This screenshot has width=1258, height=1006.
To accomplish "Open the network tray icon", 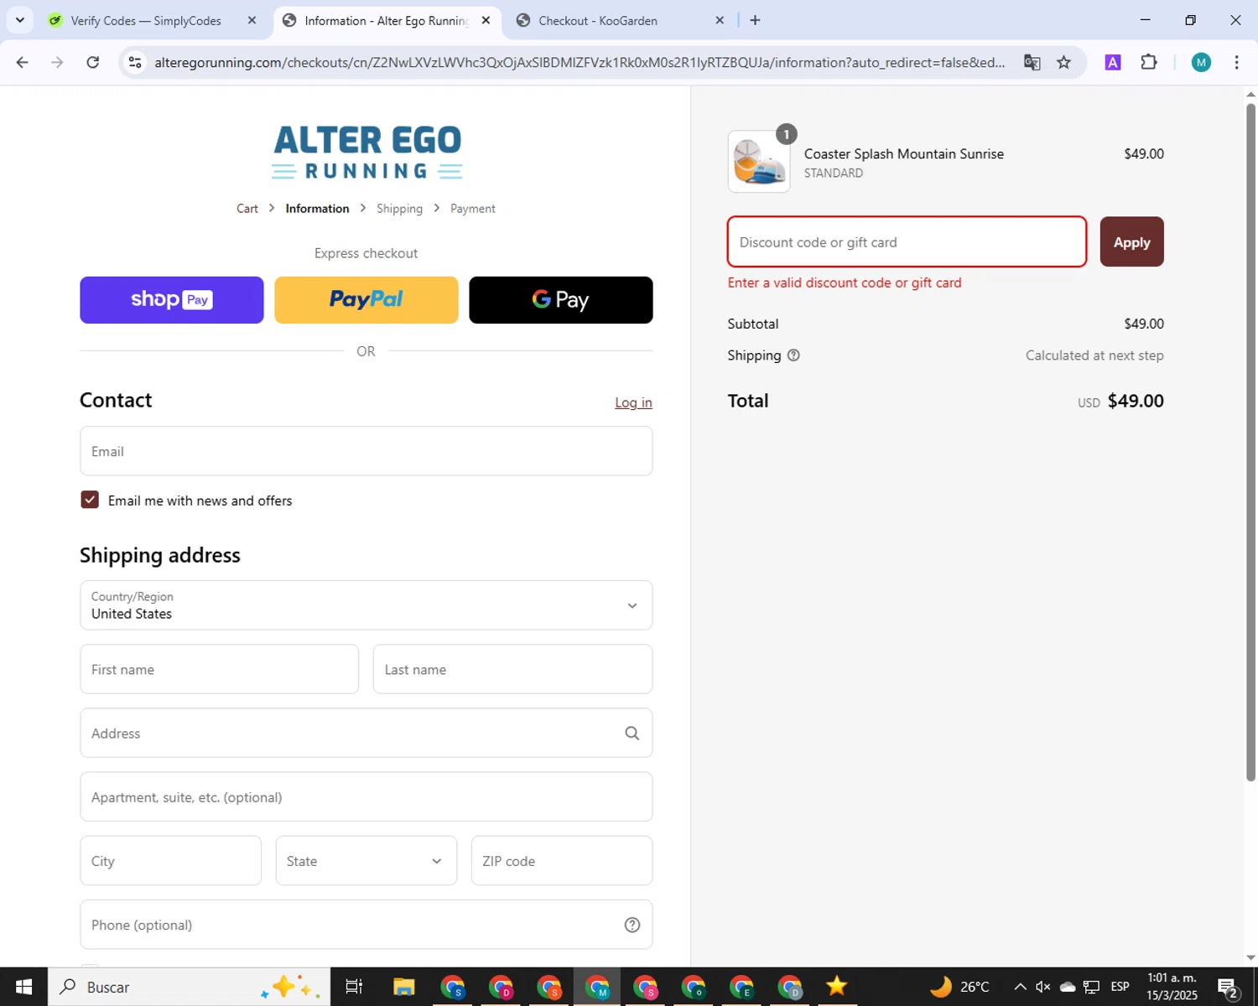I will (x=1091, y=987).
